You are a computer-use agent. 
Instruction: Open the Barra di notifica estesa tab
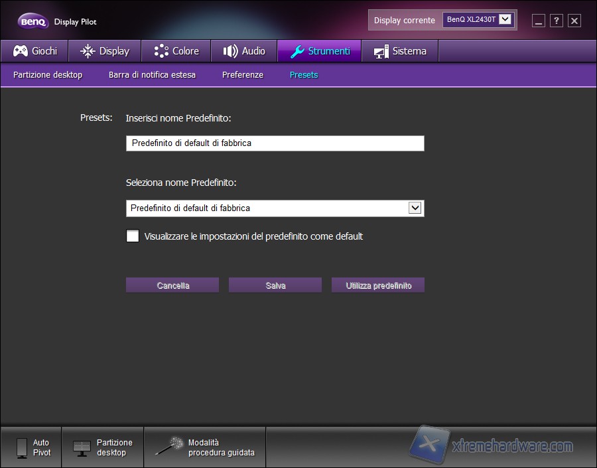152,75
